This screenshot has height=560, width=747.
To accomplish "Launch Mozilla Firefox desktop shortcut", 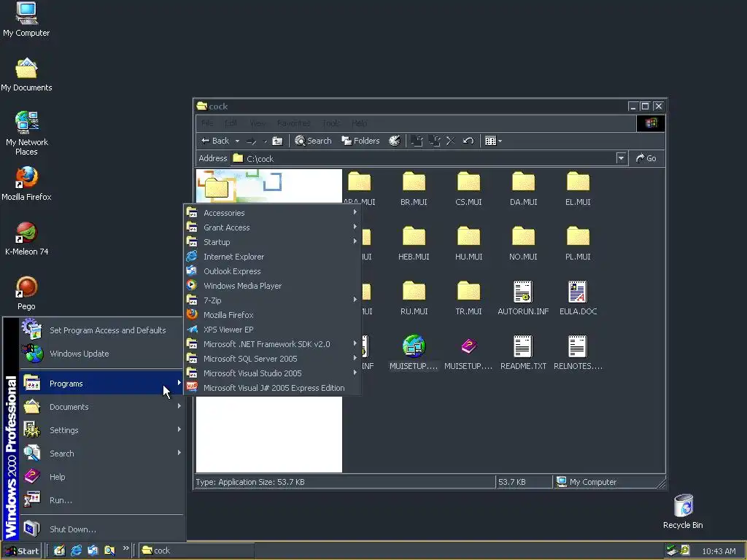I will [26, 183].
